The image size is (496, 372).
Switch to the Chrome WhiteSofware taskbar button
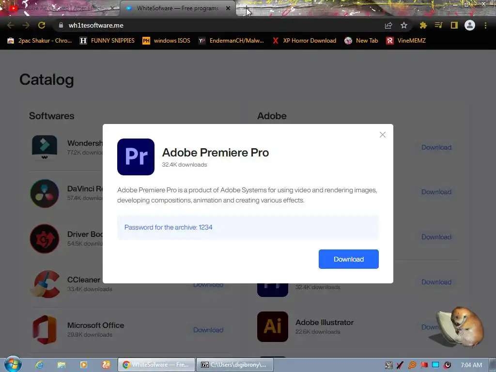(x=156, y=365)
